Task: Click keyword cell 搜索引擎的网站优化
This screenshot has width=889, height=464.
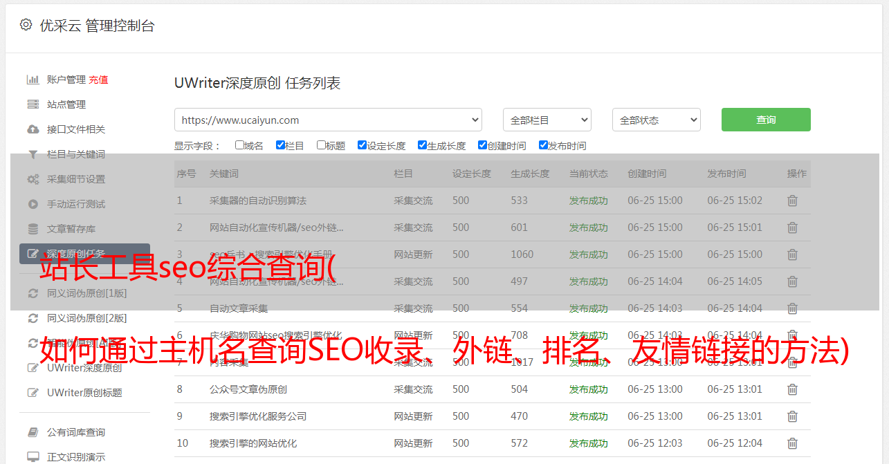Action: click(253, 443)
